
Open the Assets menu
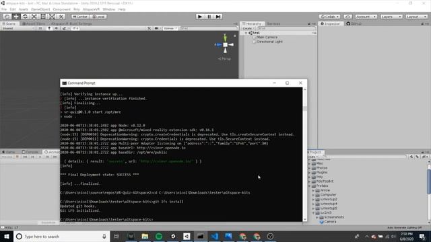click(24, 9)
